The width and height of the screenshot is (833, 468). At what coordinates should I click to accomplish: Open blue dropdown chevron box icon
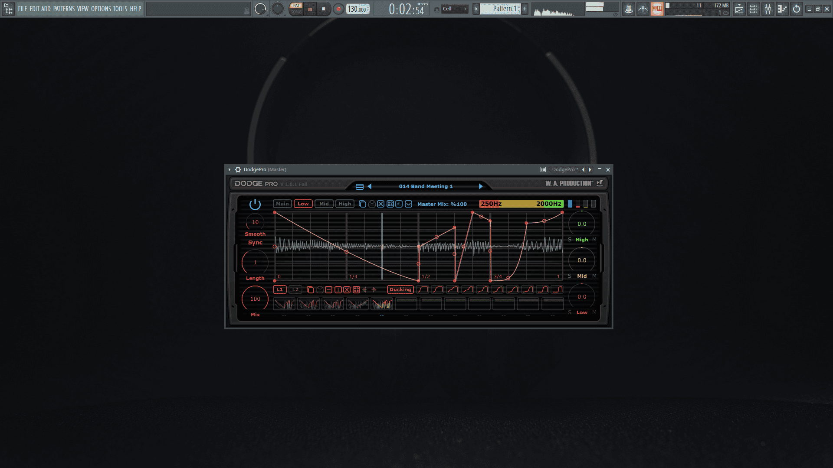[409, 204]
